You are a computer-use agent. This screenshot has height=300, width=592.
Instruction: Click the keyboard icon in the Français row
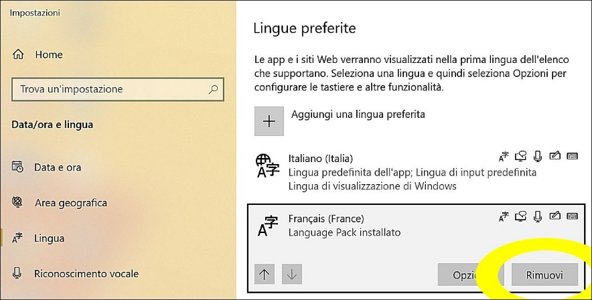[x=572, y=216]
